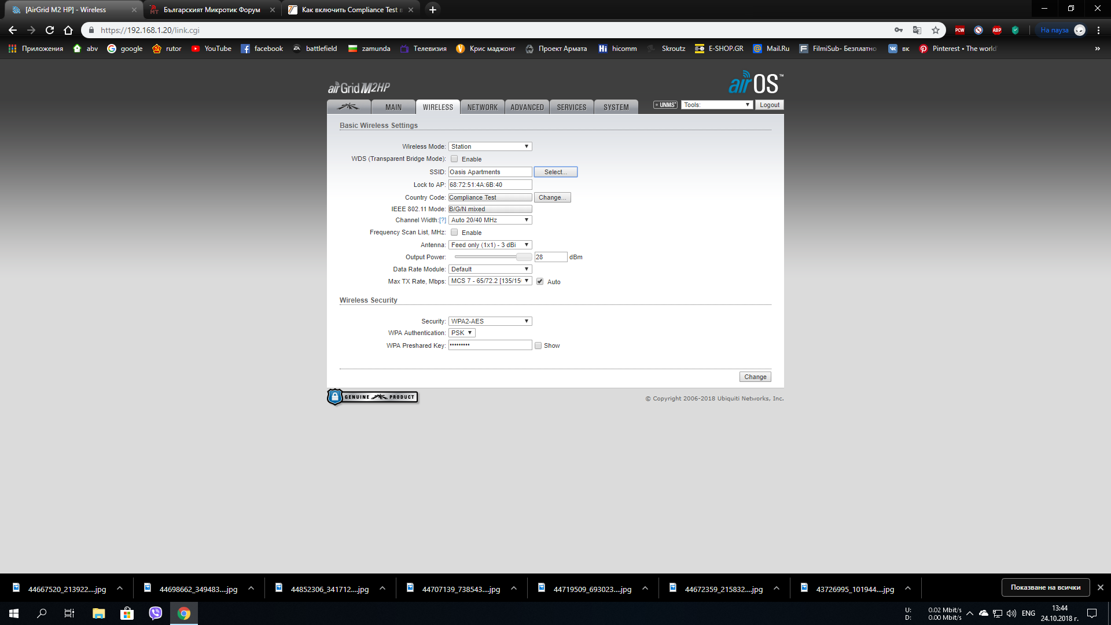Enable the Frequency Scan List checkbox
Screen dimensions: 1111x625
pos(454,233)
